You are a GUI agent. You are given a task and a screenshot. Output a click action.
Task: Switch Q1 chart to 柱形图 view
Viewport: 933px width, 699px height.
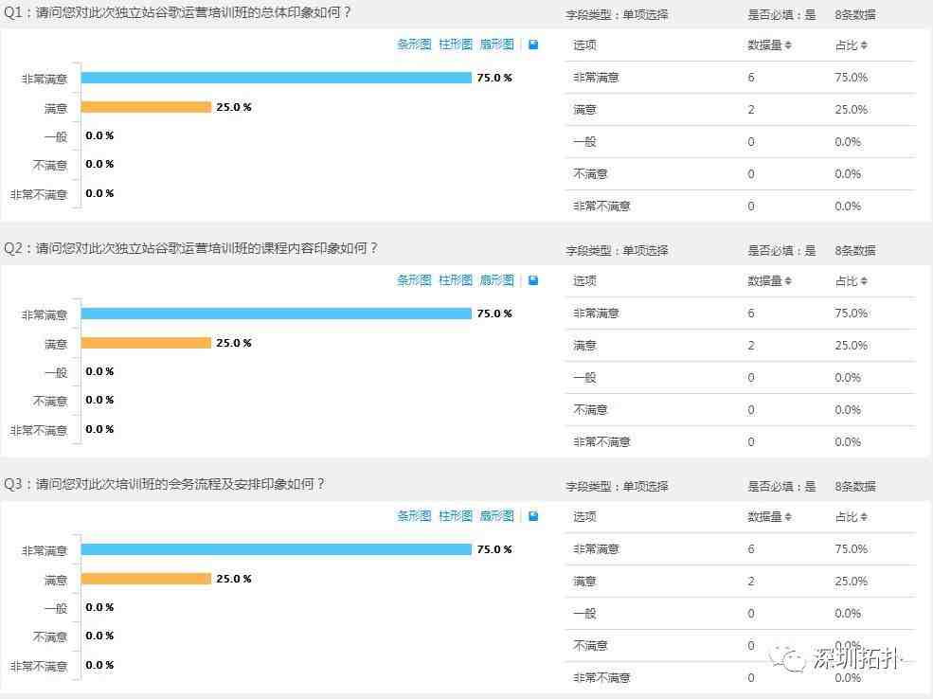pos(456,44)
